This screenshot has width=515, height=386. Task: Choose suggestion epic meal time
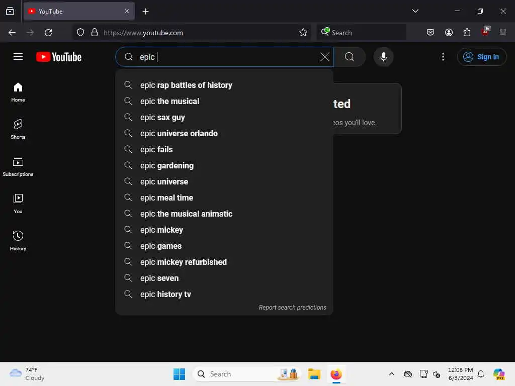[224, 198]
